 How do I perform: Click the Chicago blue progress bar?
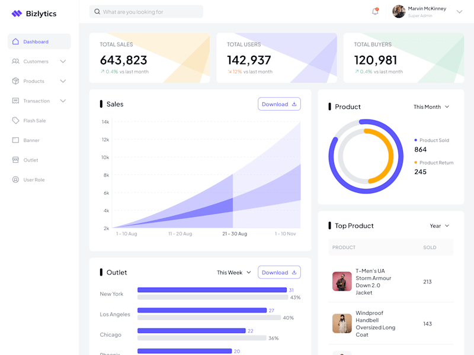pos(191,331)
